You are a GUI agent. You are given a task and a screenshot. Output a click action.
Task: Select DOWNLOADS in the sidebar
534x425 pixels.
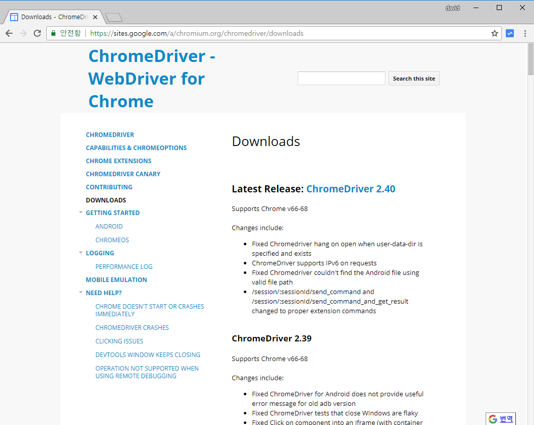click(106, 200)
